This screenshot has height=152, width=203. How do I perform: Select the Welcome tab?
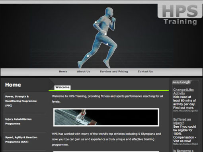[62, 88]
